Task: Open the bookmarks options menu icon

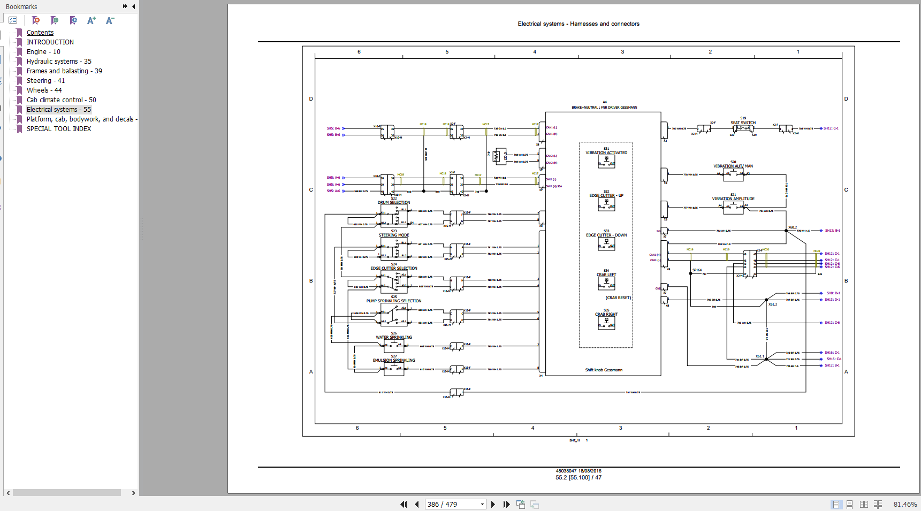Action: click(x=13, y=20)
